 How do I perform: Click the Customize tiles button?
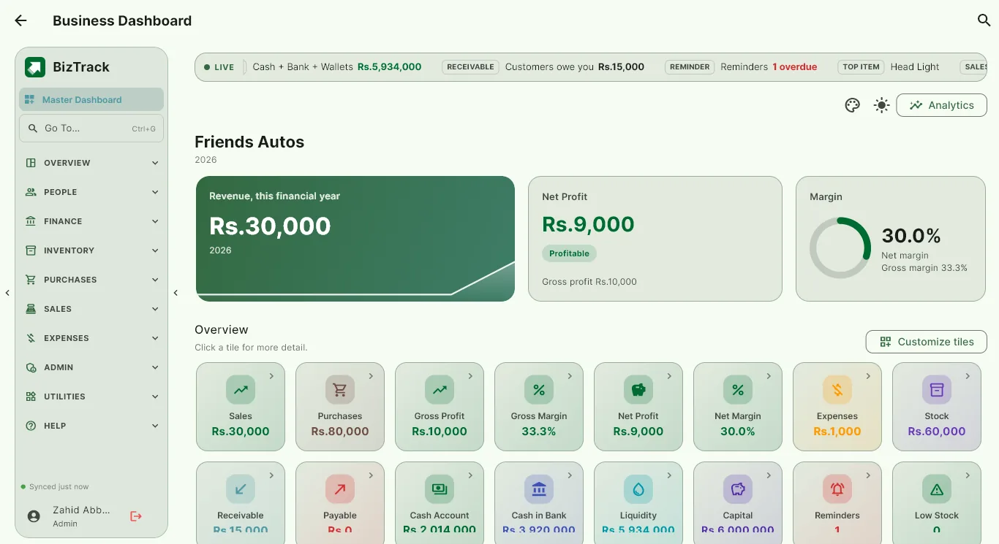coord(927,342)
